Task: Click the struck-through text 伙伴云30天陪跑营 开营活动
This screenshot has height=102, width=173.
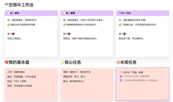Action: 140,80
